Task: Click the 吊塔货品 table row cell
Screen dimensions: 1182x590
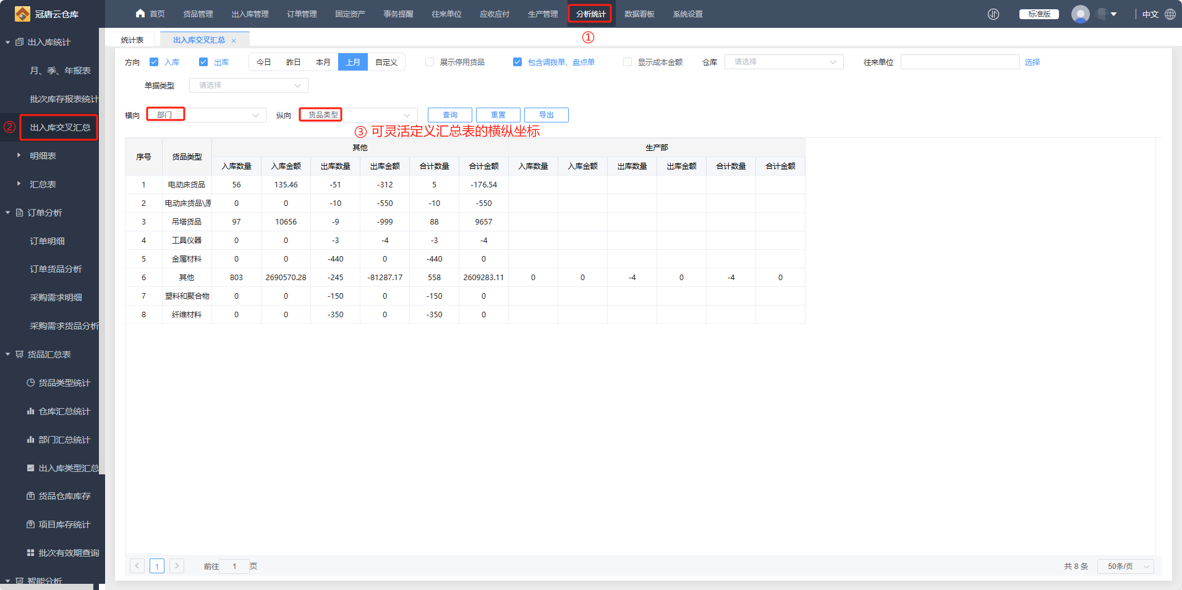Action: (x=187, y=221)
